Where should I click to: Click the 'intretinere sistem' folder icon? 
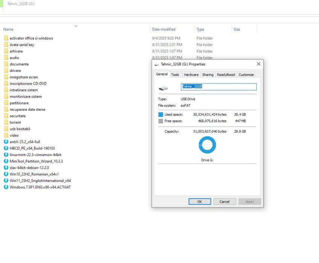tap(6, 90)
